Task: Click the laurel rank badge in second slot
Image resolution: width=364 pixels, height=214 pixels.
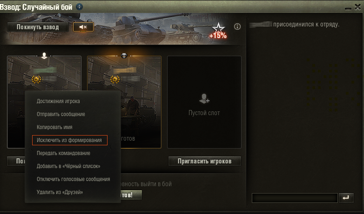Action: coord(115,79)
